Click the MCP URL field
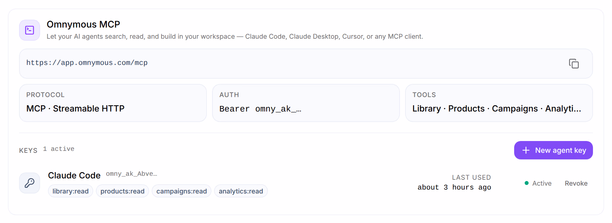Screen dimensions: 612x223 [306, 64]
